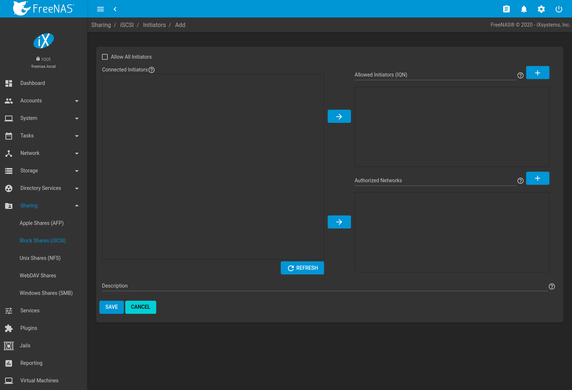Click the Refresh button
572x390 pixels.
[x=302, y=268]
